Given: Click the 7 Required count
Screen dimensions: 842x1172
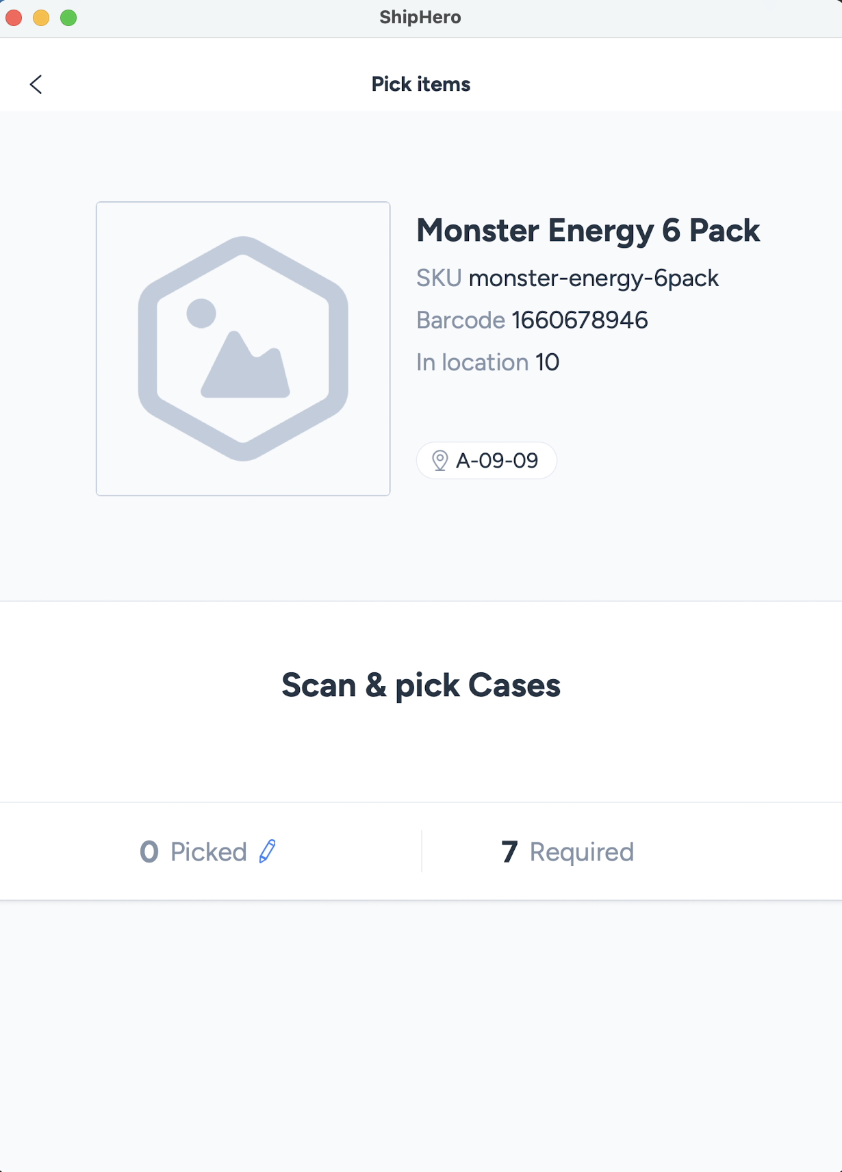Looking at the screenshot, I should tap(509, 852).
